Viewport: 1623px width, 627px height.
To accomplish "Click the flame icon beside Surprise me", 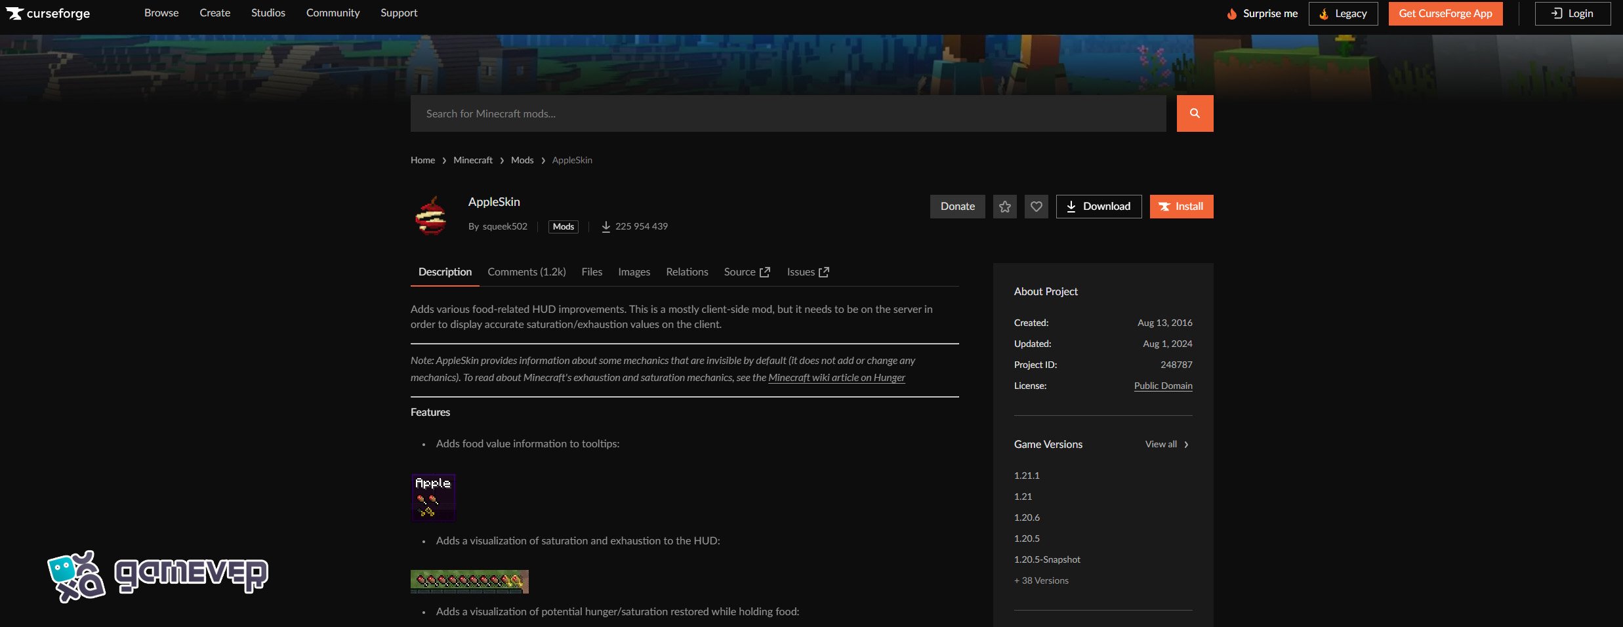I will (1231, 13).
